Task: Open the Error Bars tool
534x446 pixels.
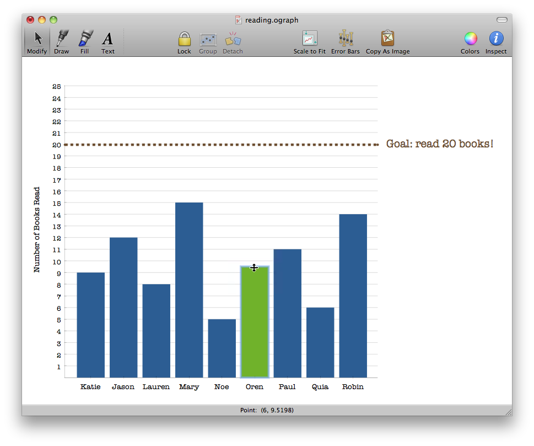Action: [346, 39]
